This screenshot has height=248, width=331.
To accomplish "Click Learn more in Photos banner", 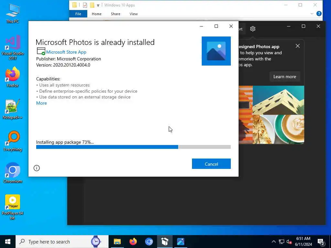I will 284,77.
